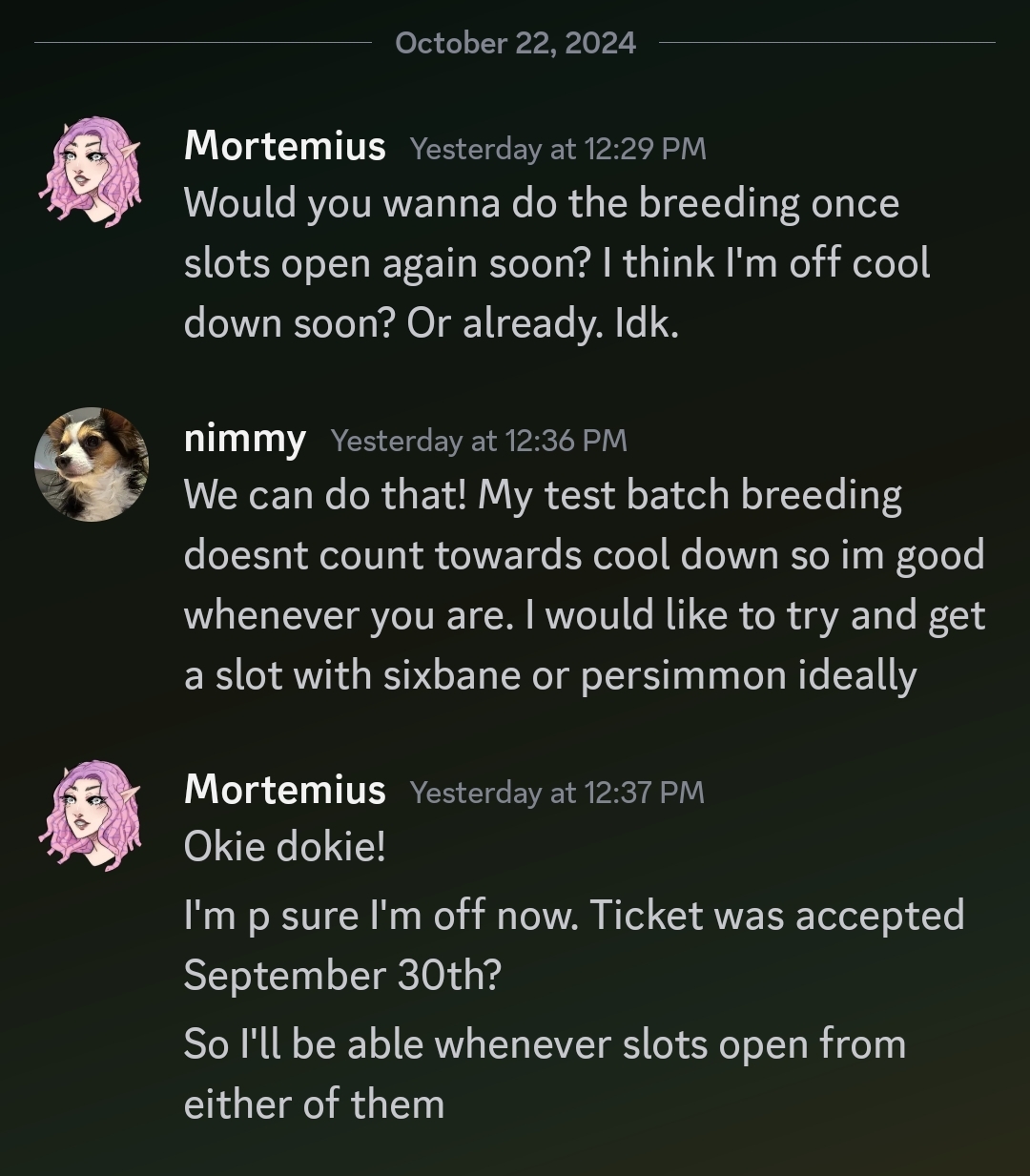Click the "October 22, 2024" date divider
This screenshot has width=1030, height=1176.
click(515, 43)
